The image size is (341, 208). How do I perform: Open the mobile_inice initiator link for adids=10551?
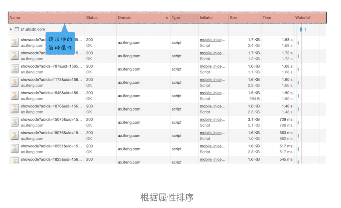[213, 146]
